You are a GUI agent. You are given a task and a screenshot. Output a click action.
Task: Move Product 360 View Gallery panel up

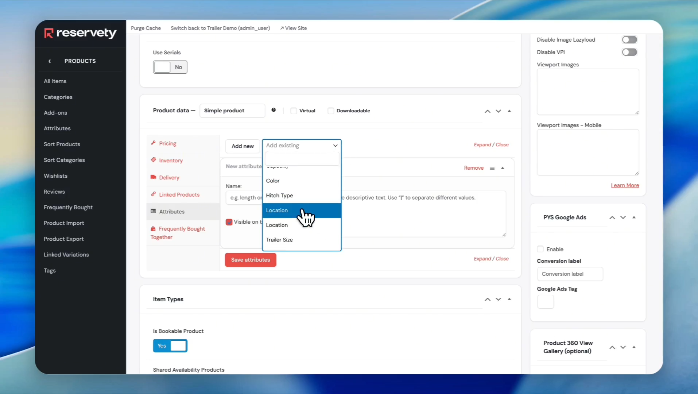(x=612, y=347)
